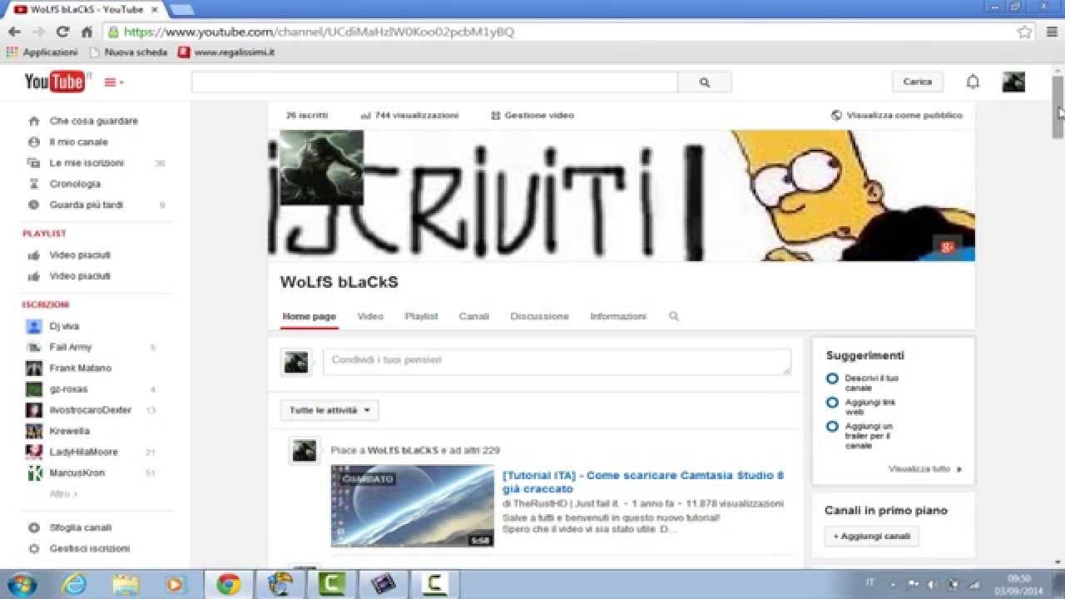Click the Carica upload button
Viewport: 1065px width, 599px height.
(918, 82)
